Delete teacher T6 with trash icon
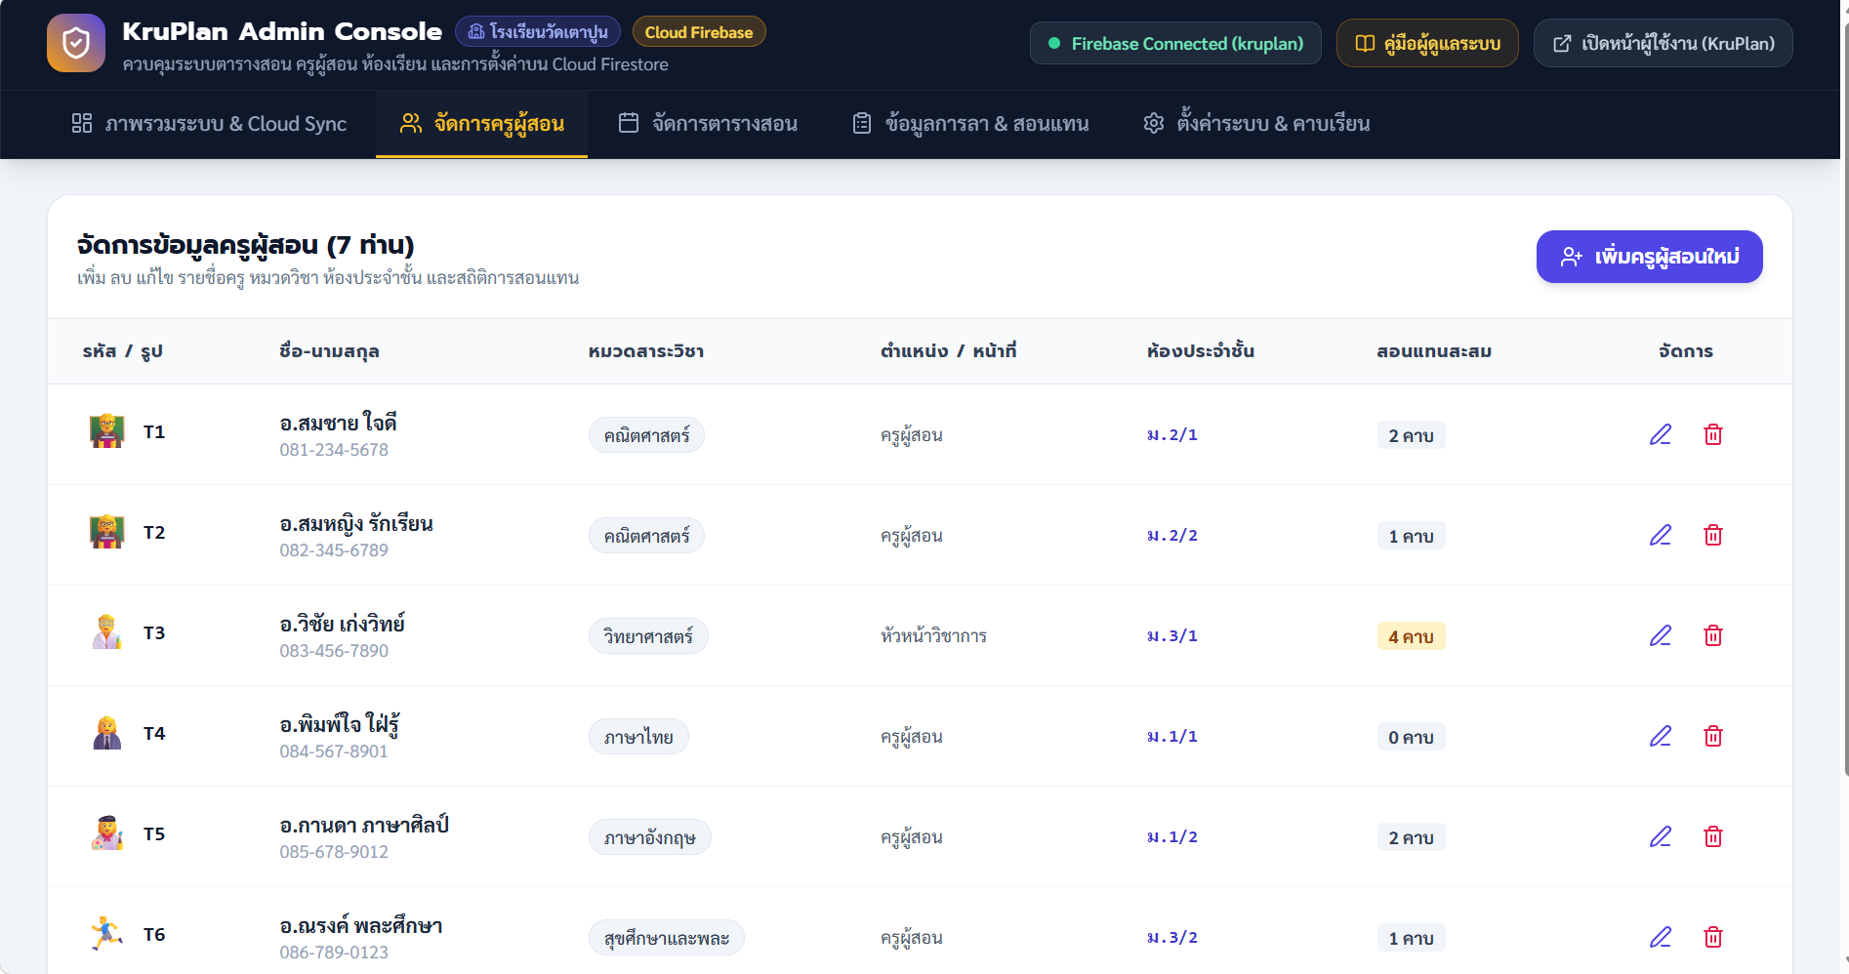The height and width of the screenshot is (974, 1849). click(x=1713, y=937)
